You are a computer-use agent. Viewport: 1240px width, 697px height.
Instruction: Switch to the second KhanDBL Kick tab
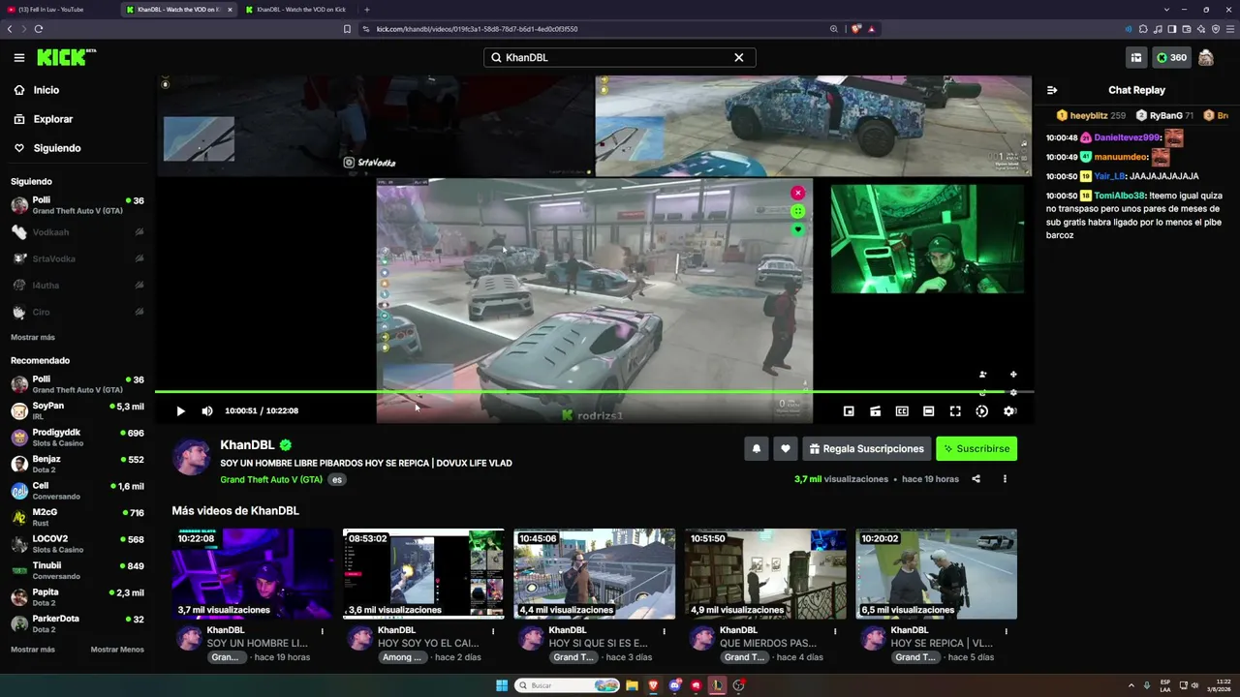click(297, 10)
